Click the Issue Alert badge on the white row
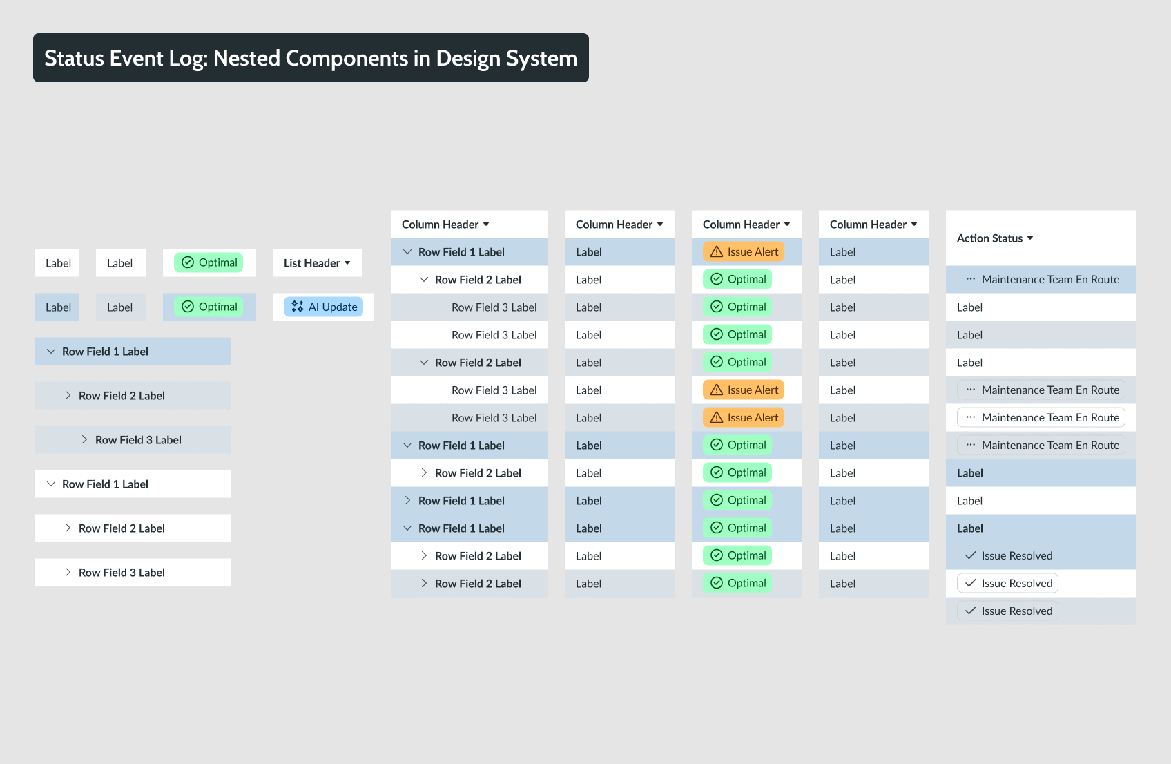The height and width of the screenshot is (764, 1171). pyautogui.click(x=744, y=390)
